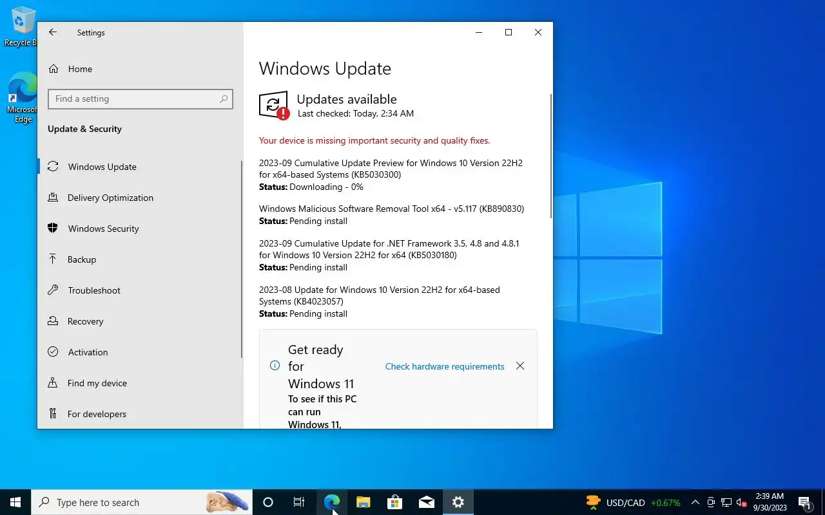Image resolution: width=825 pixels, height=515 pixels.
Task: Click the Find my device person icon
Action: [53, 383]
